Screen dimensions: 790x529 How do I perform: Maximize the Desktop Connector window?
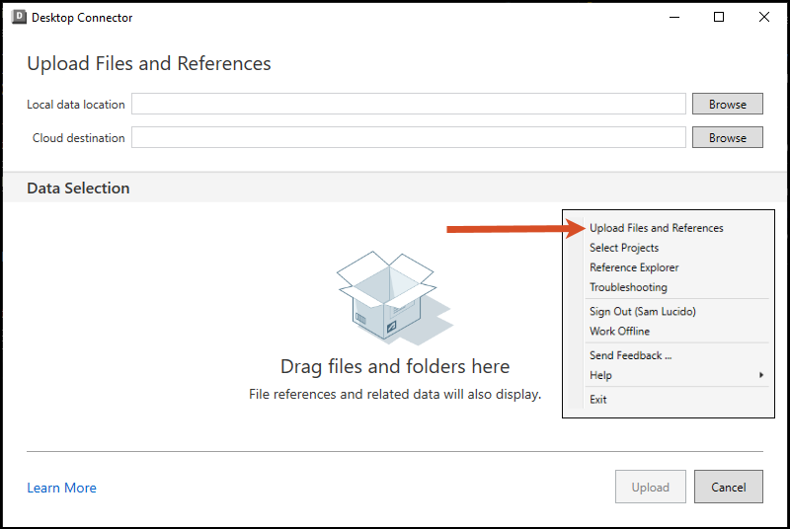[719, 17]
